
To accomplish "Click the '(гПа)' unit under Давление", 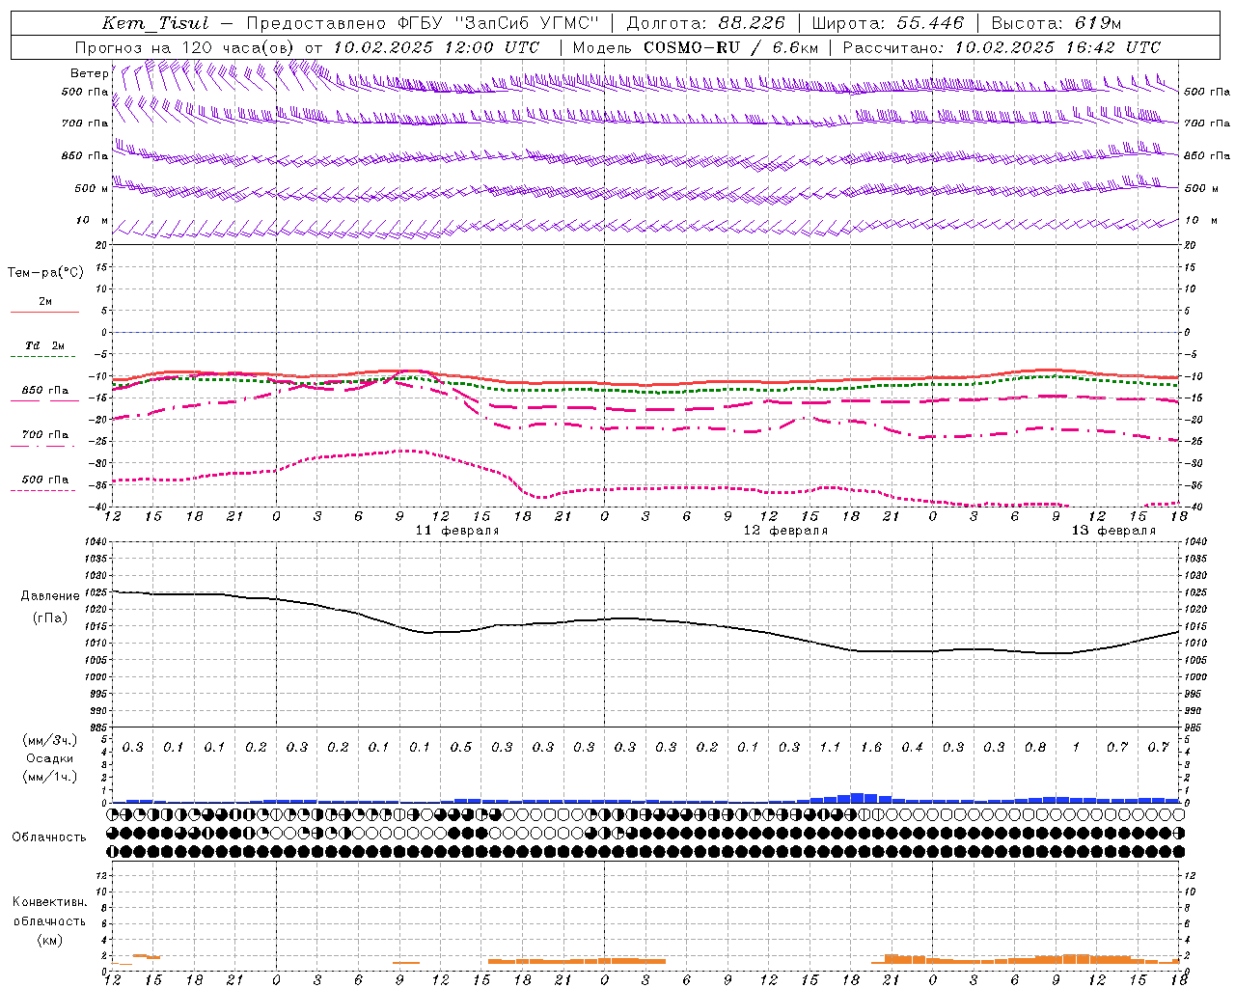I will (50, 618).
